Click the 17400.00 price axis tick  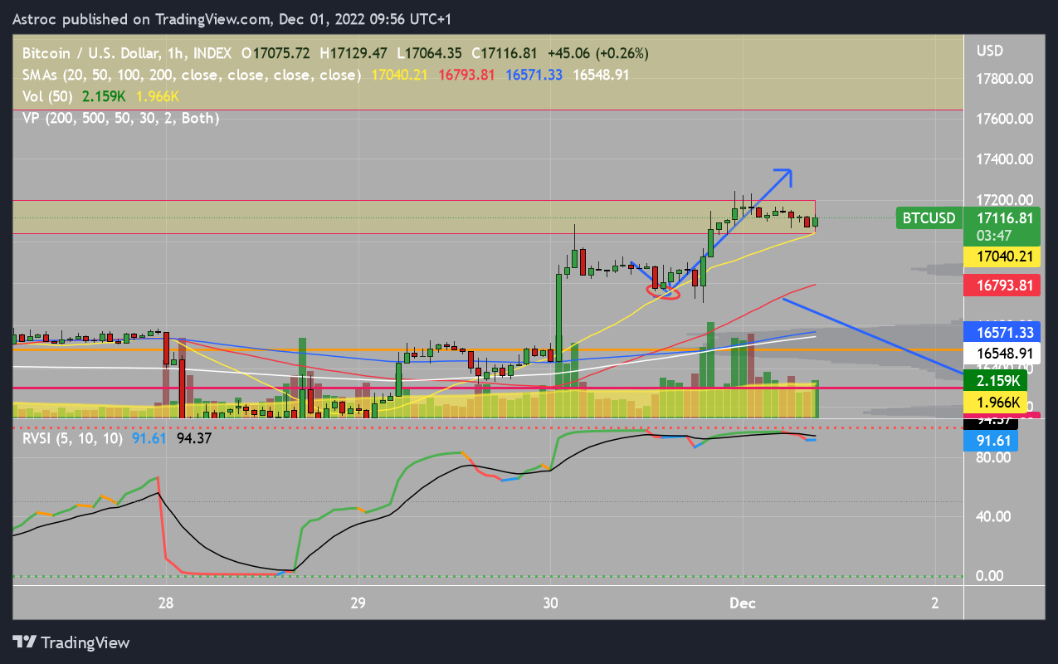pyautogui.click(x=1004, y=159)
